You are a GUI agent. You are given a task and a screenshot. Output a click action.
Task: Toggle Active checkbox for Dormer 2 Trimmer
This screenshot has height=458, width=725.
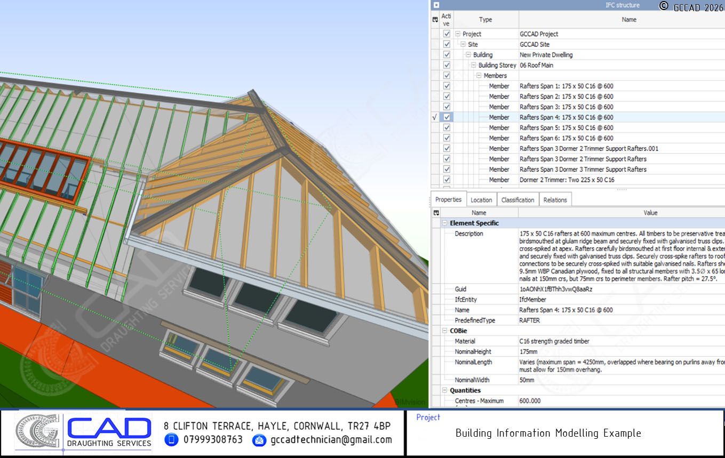tap(447, 180)
